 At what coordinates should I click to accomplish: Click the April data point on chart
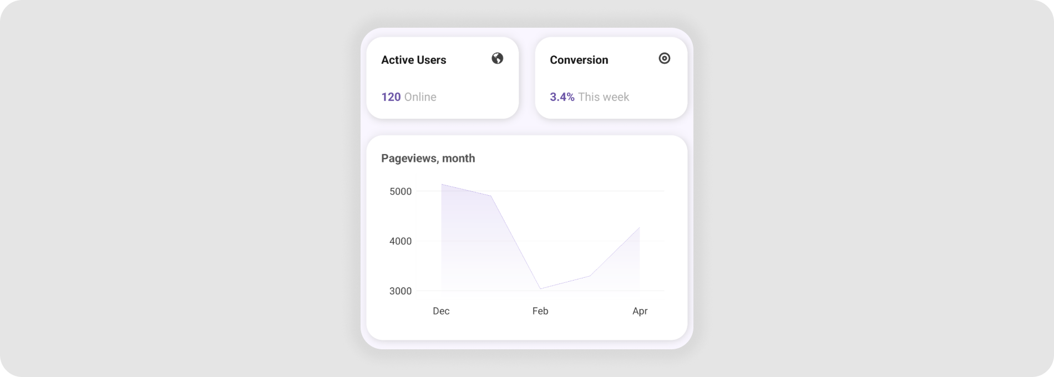coord(640,227)
